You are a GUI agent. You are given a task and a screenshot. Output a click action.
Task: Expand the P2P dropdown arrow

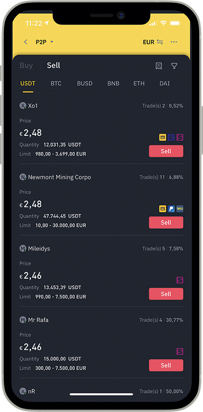[52, 42]
